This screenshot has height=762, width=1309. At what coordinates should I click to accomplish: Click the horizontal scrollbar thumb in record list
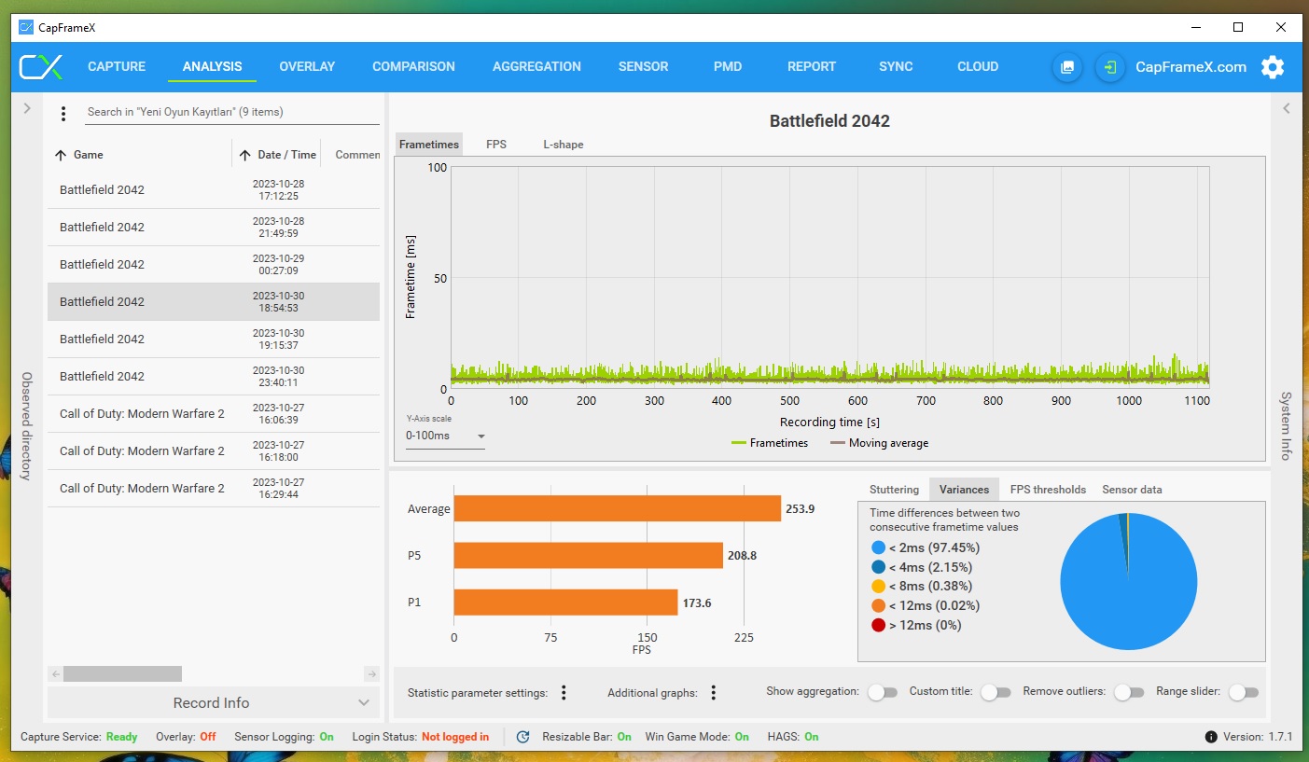(x=122, y=673)
